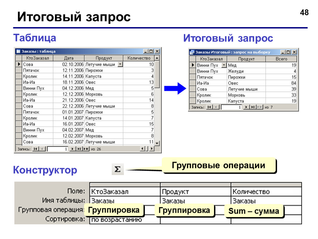This screenshot has height=239, width=318.
Task: Select Продукт column header in Итоговый query
Action: pyautogui.click(x=246, y=59)
